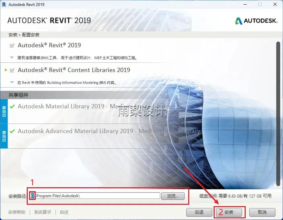Click the 配置安装 breadcrumb item

31,35
